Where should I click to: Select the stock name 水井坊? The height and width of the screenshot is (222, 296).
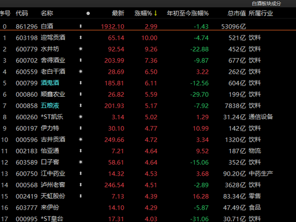tap(50, 49)
